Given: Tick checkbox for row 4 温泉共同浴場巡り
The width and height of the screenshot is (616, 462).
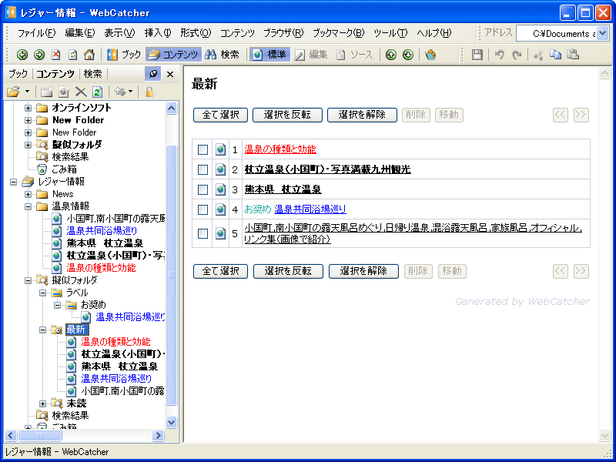Looking at the screenshot, I should [x=203, y=209].
